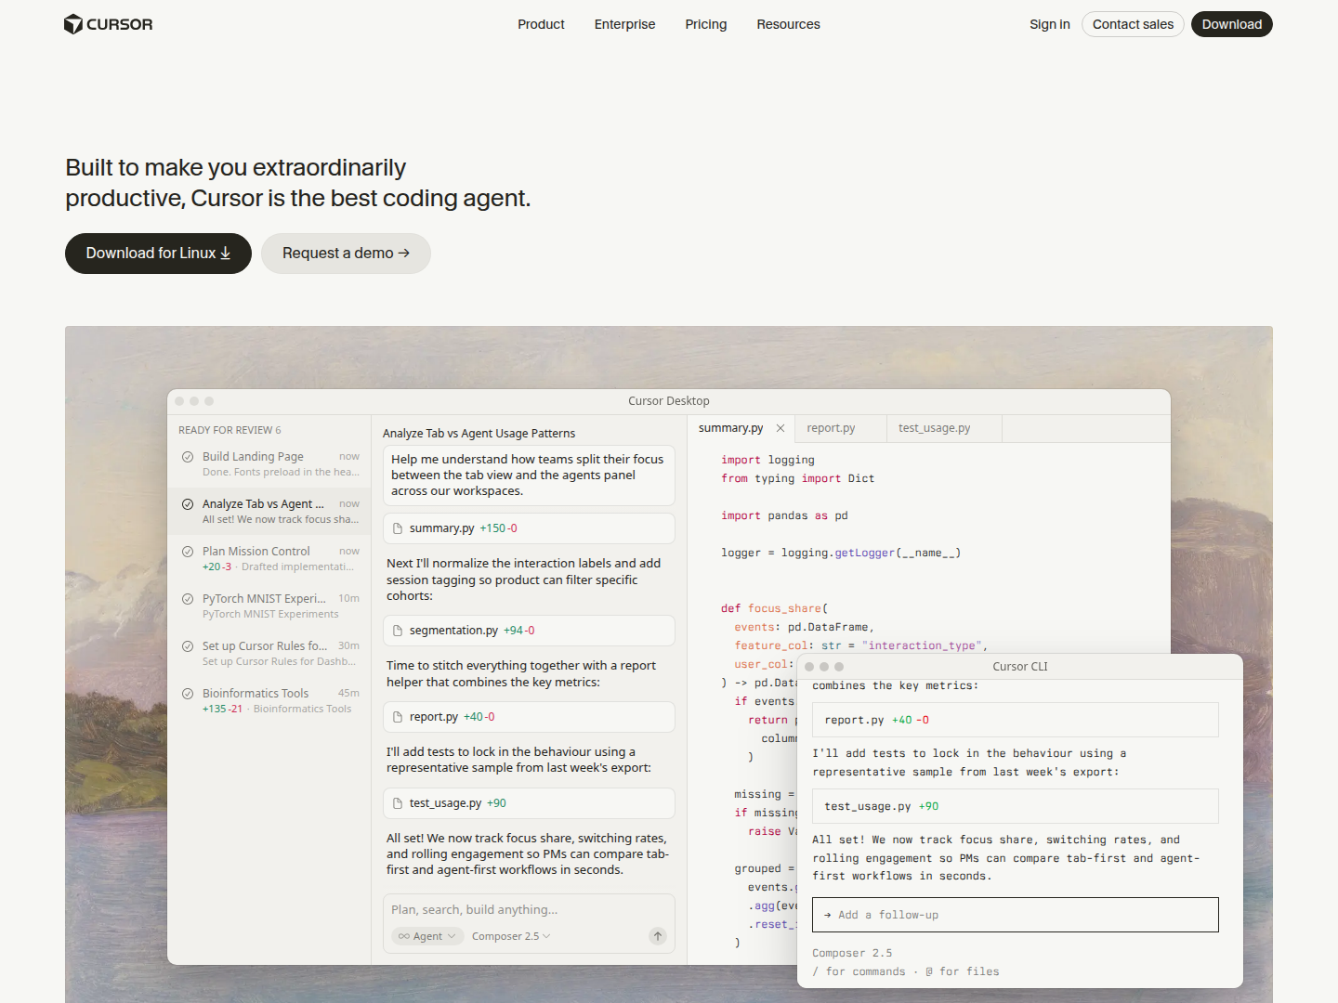The width and height of the screenshot is (1338, 1003).
Task: Click 'Composer 2.5' text in Cursor CLI
Action: pyautogui.click(x=852, y=953)
